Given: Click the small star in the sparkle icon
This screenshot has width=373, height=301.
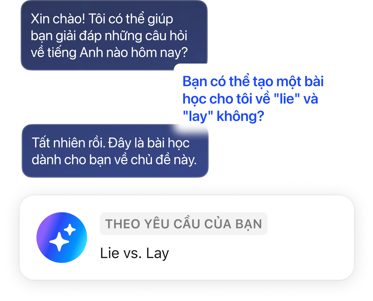Looking at the screenshot, I should click(x=70, y=230).
